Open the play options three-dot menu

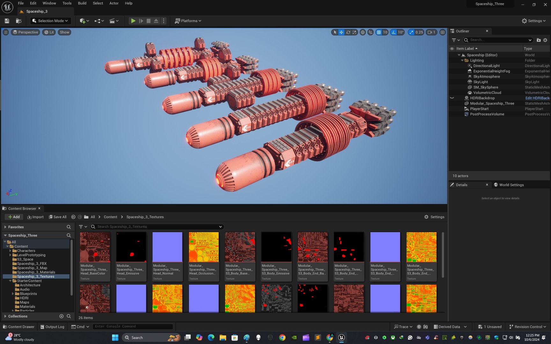point(164,21)
